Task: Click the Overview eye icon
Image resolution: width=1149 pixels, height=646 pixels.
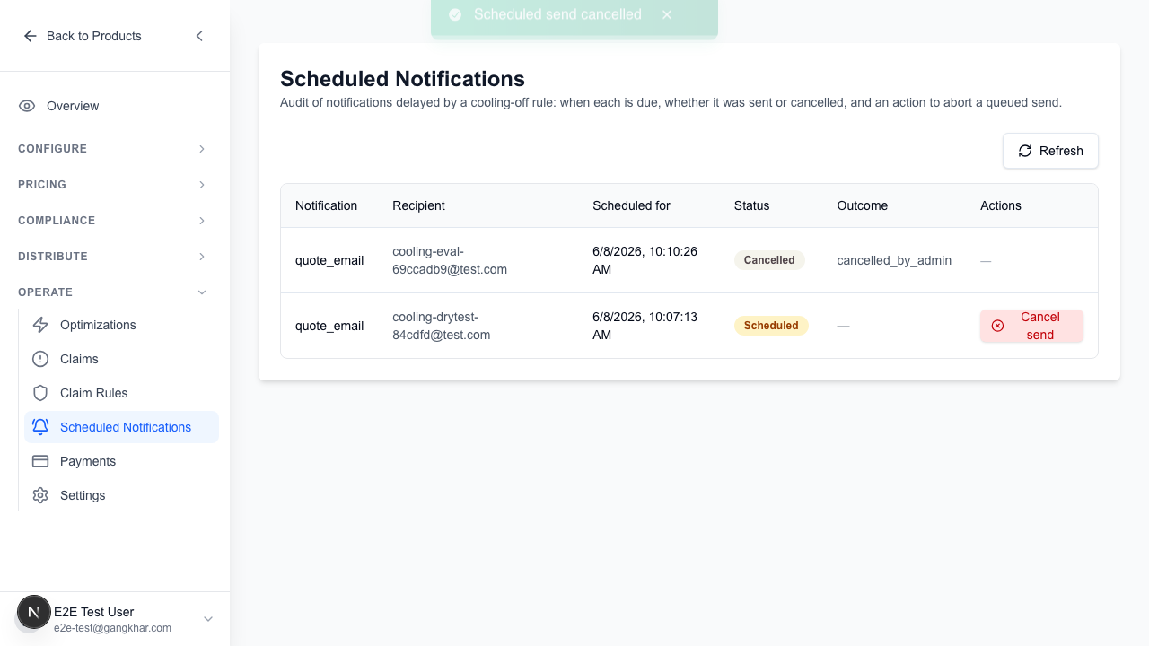Action: [27, 106]
